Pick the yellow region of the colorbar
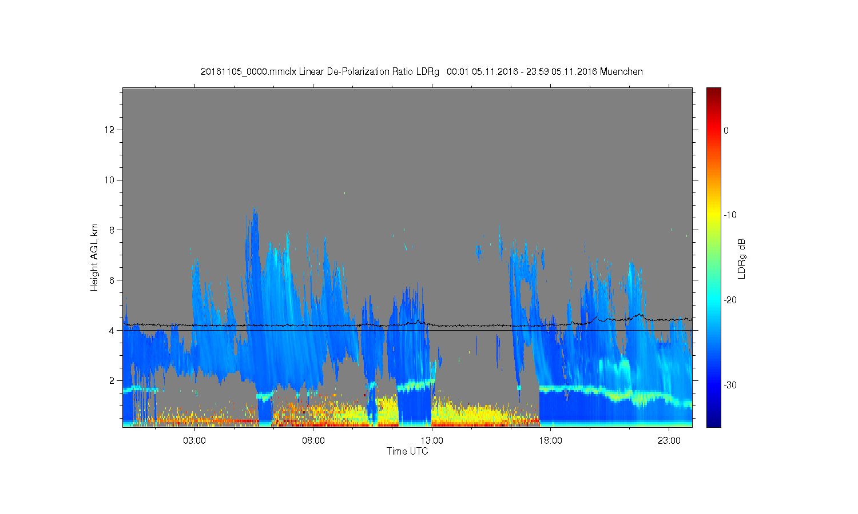 pos(713,214)
